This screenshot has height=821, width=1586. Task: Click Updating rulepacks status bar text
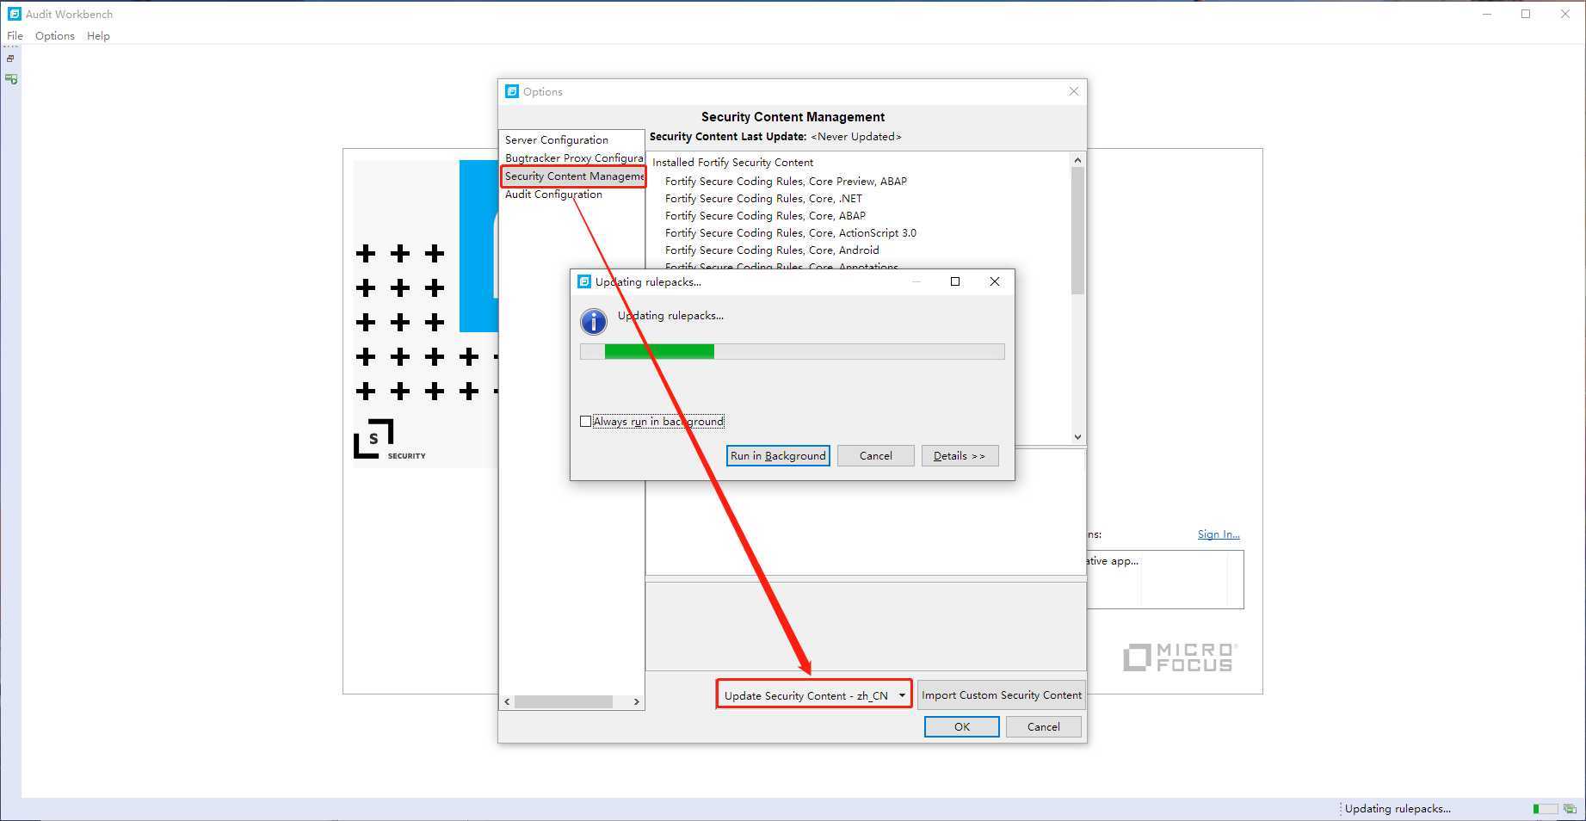coord(1398,808)
